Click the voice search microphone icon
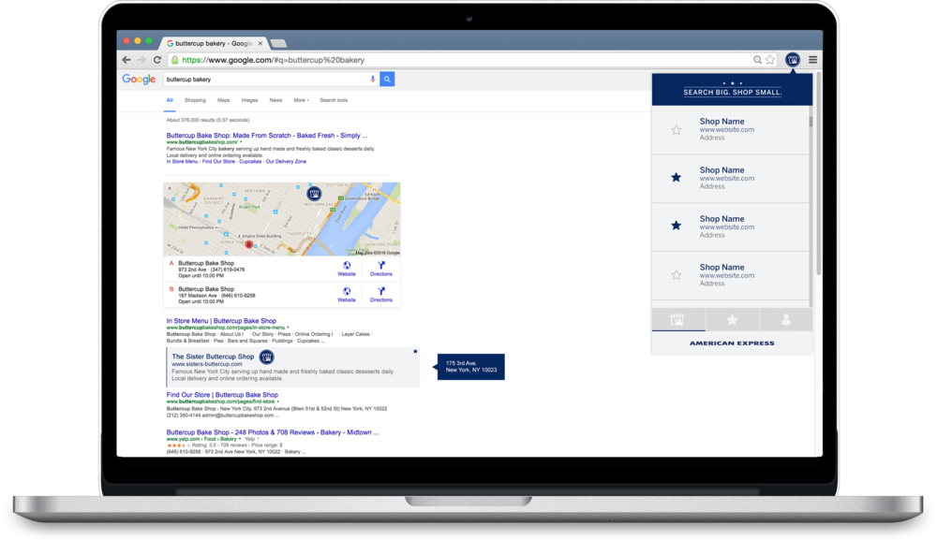 [x=373, y=79]
